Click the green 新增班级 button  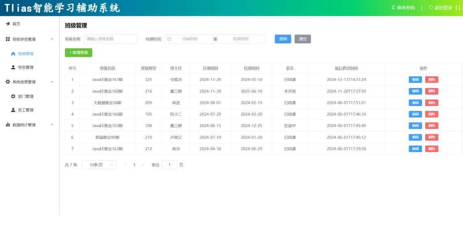(x=78, y=52)
